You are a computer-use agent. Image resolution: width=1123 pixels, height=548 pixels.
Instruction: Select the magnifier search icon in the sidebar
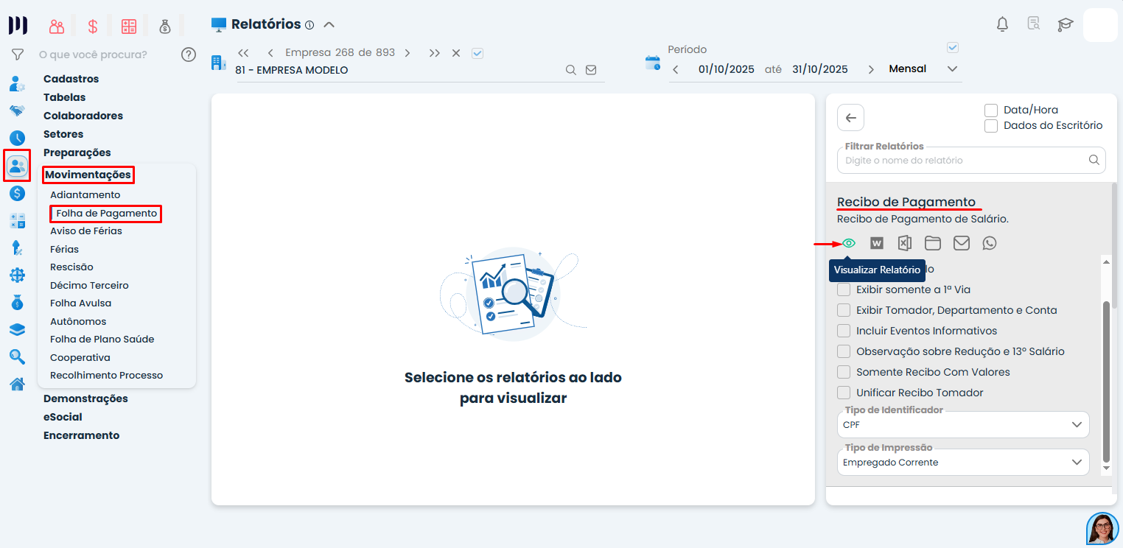(17, 356)
